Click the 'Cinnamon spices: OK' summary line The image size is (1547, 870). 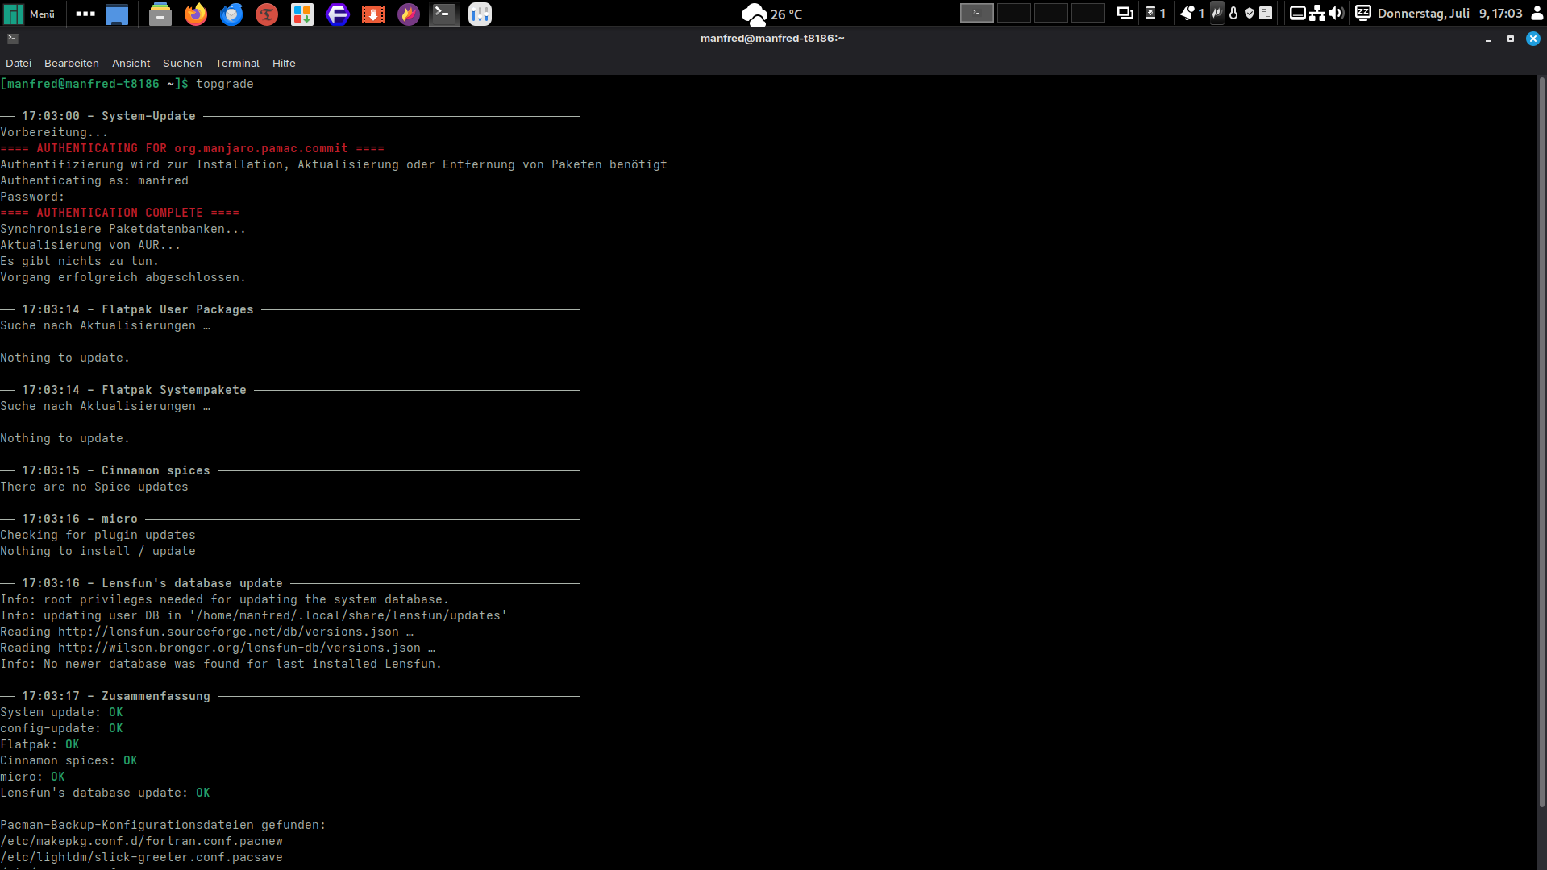coord(69,760)
